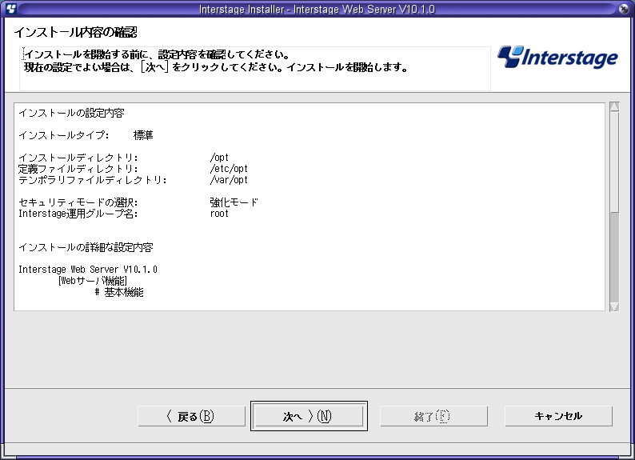Image resolution: width=635 pixels, height=460 pixels.
Task: Click the vertical scrollbar thumb
Action: pos(614,162)
